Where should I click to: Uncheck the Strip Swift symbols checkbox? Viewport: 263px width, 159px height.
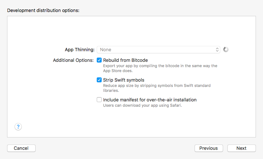(x=99, y=80)
